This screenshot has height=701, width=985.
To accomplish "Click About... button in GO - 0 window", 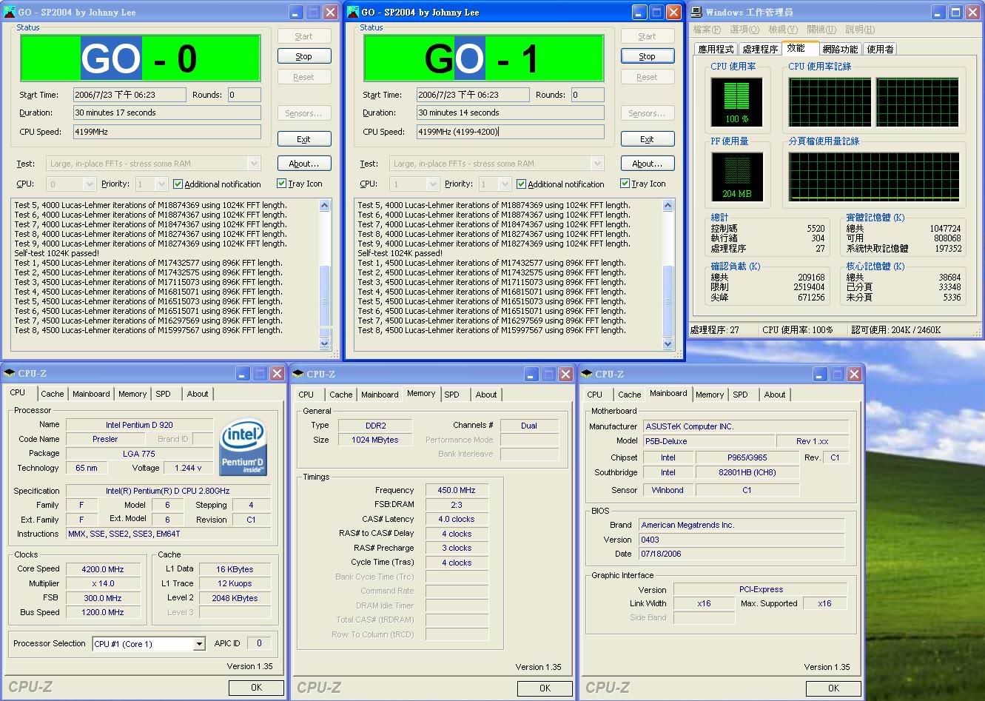I will pos(304,164).
